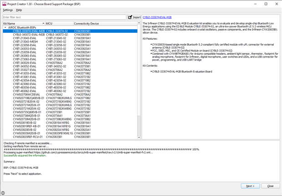Select the CYBT-343052-EVAL kit
Viewport: 282px width, 196px height.
[25, 66]
